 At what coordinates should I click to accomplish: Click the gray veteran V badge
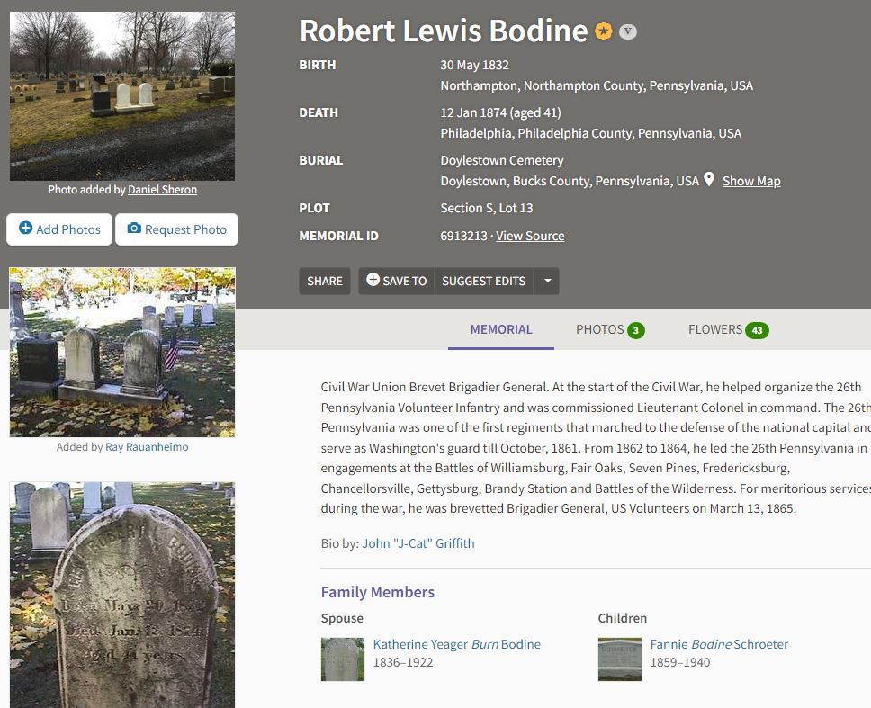point(628,31)
